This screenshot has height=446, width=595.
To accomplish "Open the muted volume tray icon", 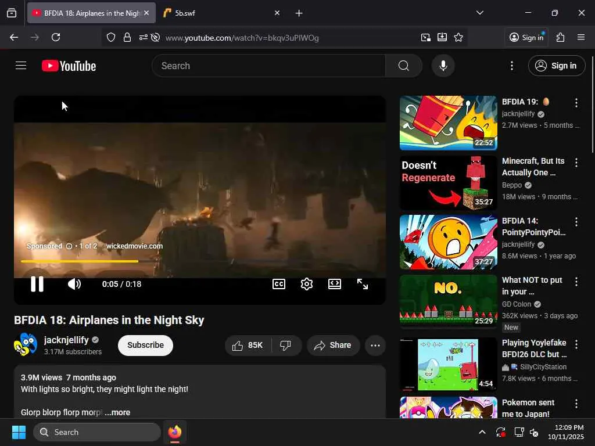I will tap(534, 432).
